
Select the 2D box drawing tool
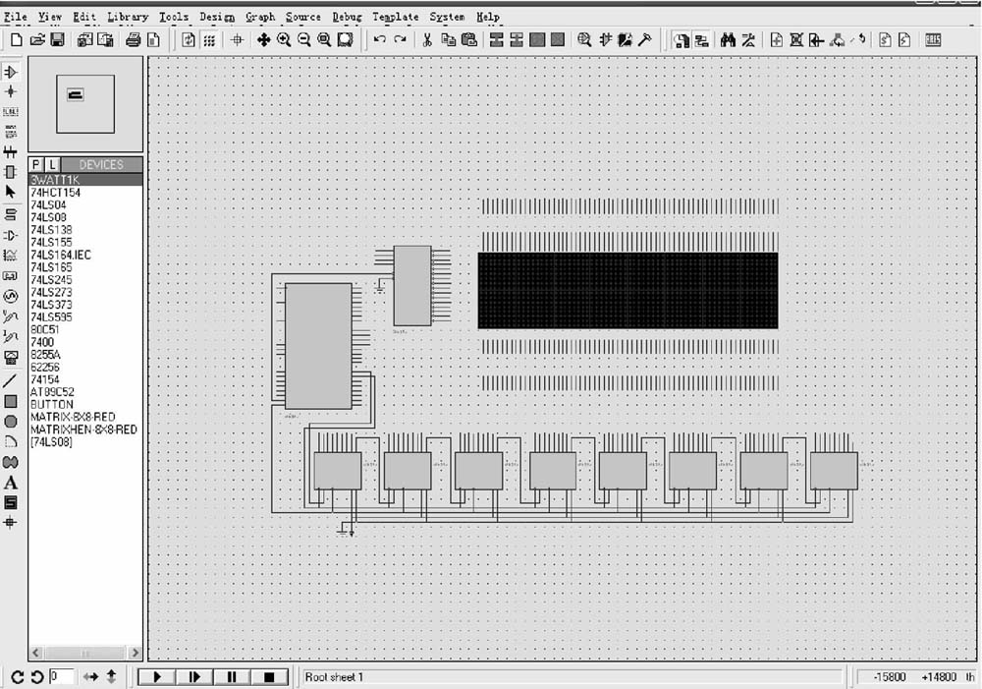pyautogui.click(x=10, y=401)
